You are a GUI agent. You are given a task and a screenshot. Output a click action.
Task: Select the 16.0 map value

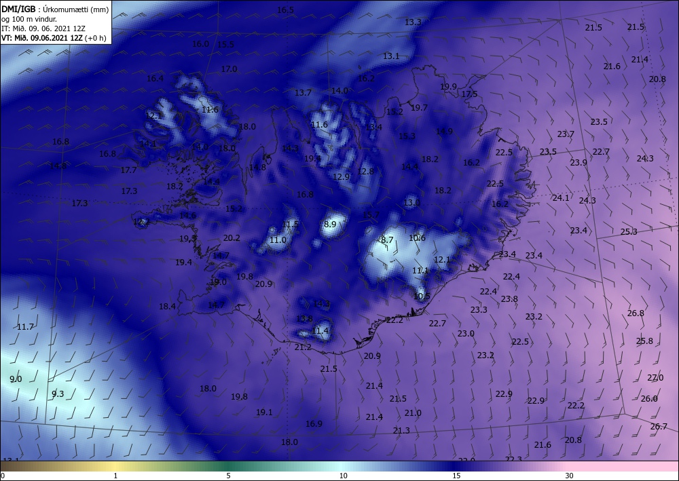pos(200,43)
